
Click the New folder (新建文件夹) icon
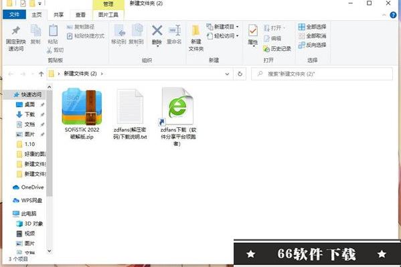point(196,31)
